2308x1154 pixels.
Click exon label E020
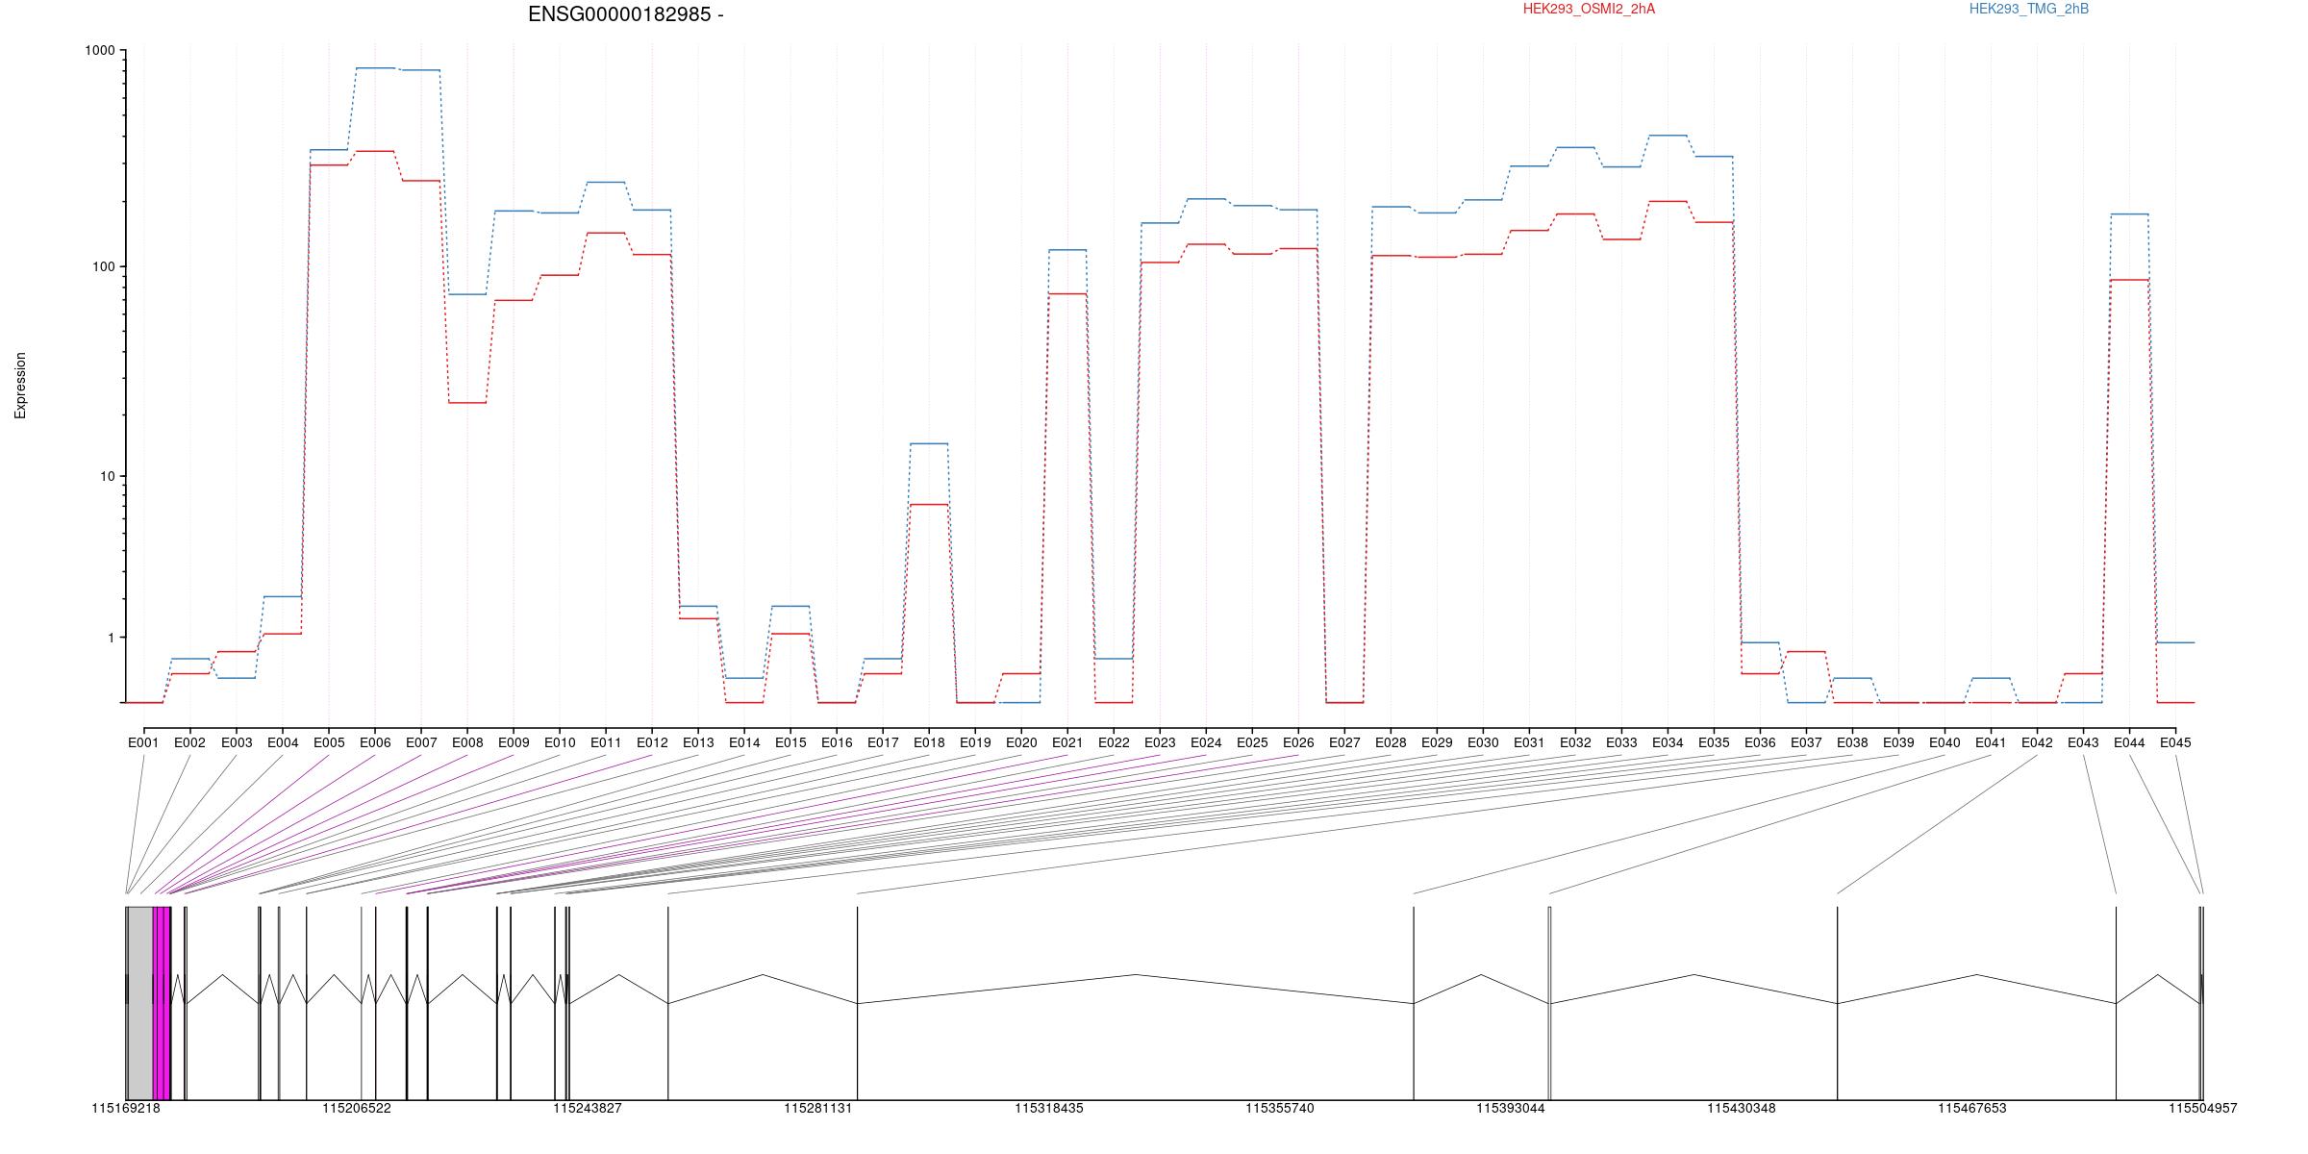(x=1021, y=742)
